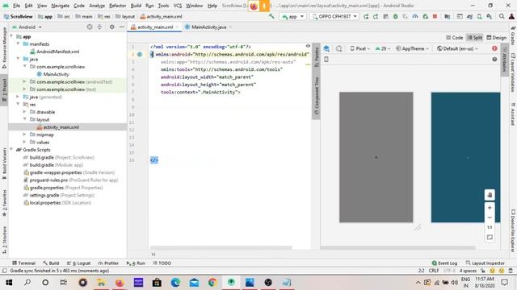
Task: Open the Default (en-us) locale dropdown
Action: tap(458, 48)
